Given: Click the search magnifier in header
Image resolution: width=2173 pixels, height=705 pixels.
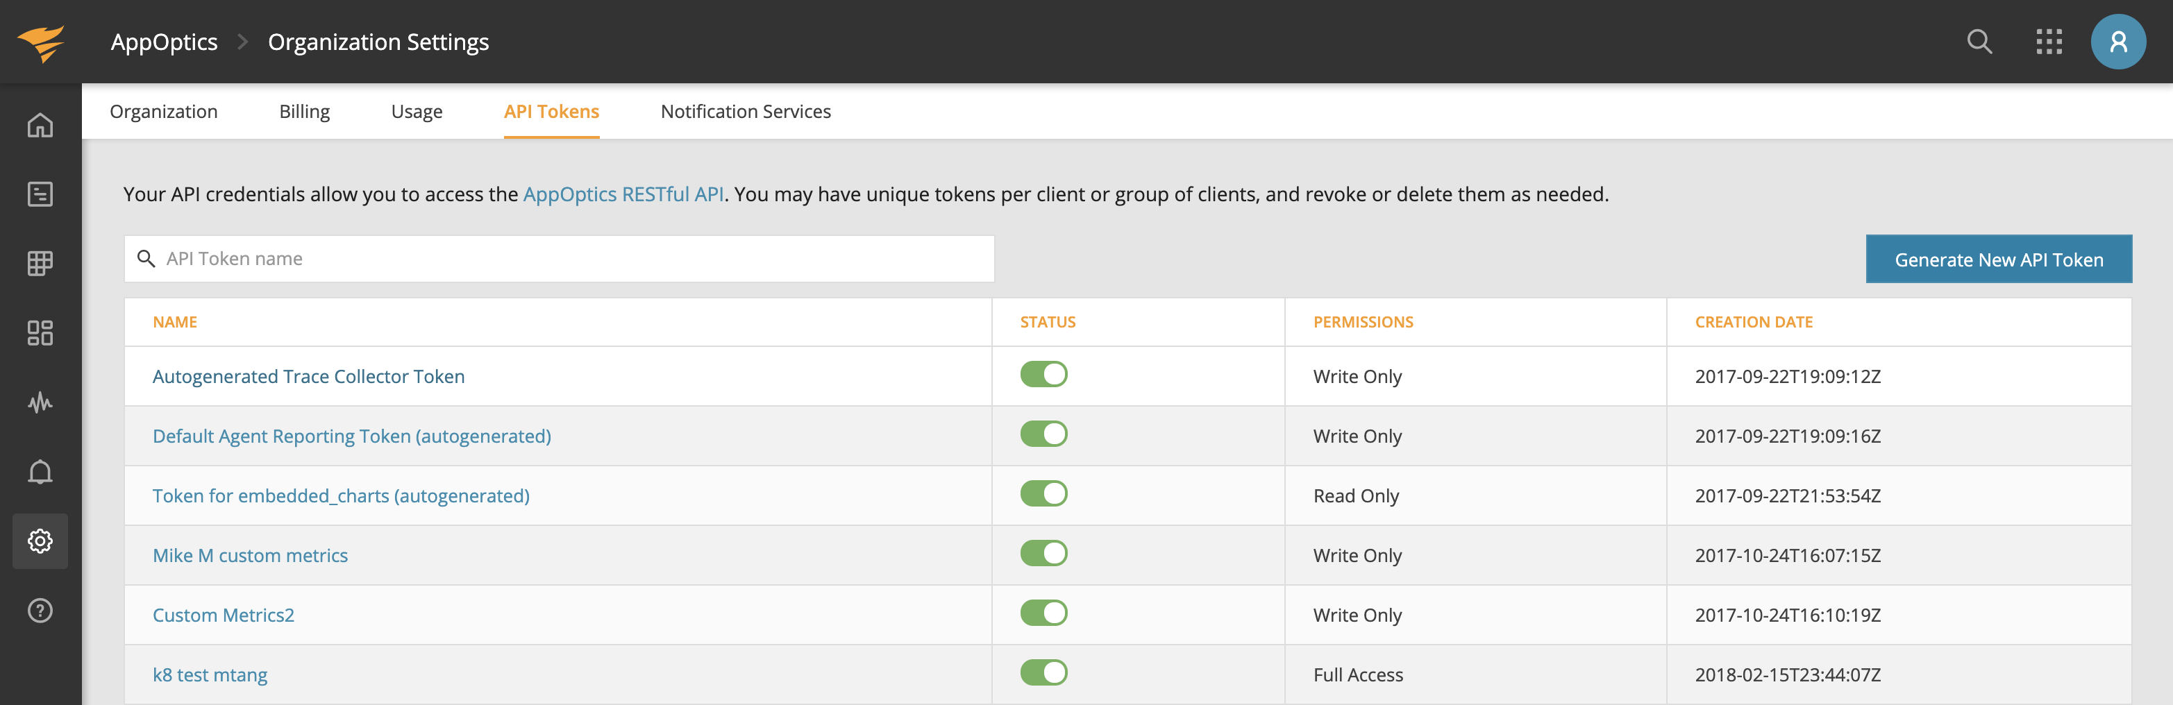Looking at the screenshot, I should pos(1979,42).
